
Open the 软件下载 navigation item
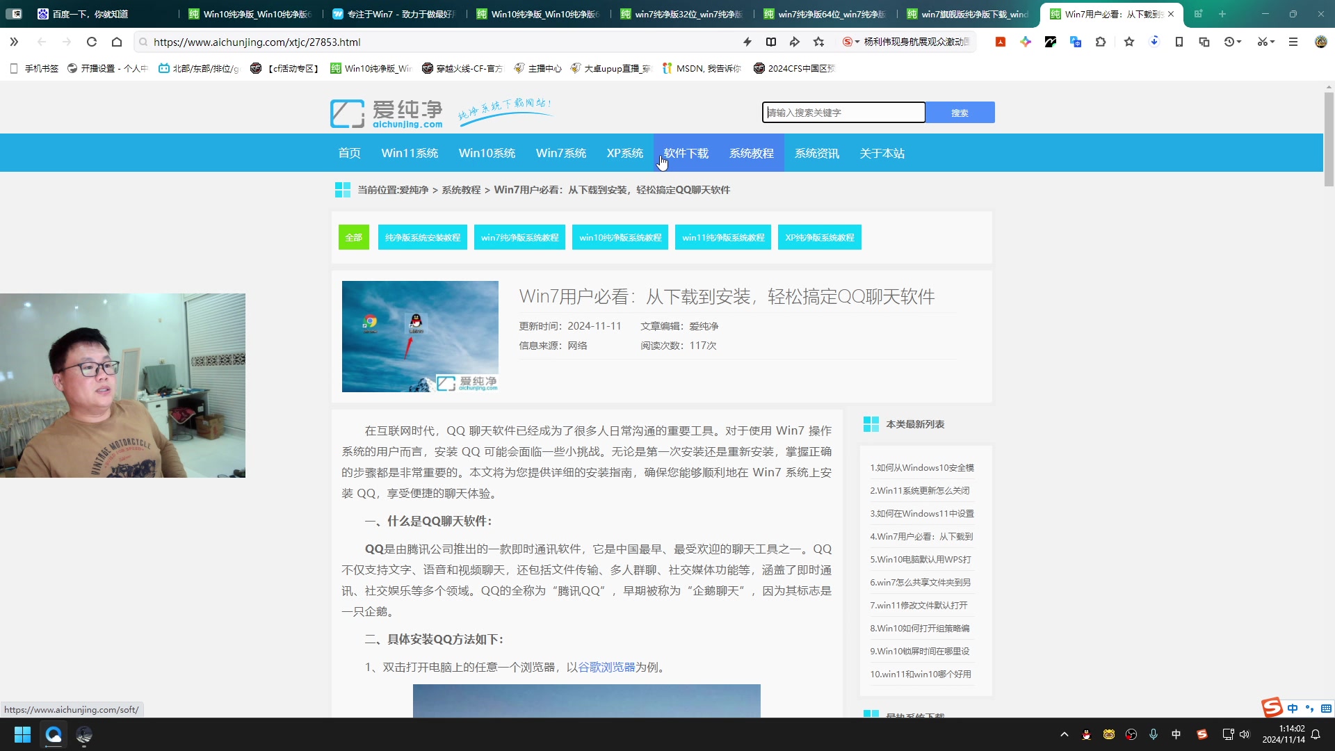(x=686, y=153)
